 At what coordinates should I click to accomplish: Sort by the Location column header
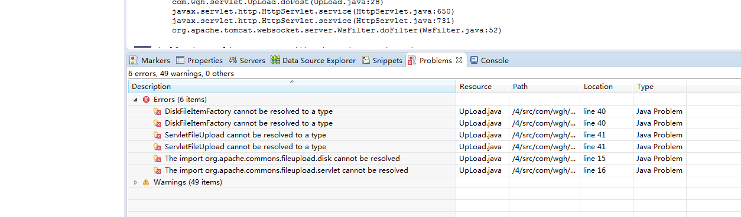tap(606, 87)
